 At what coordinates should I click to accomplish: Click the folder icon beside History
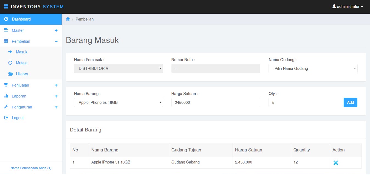click(x=10, y=74)
